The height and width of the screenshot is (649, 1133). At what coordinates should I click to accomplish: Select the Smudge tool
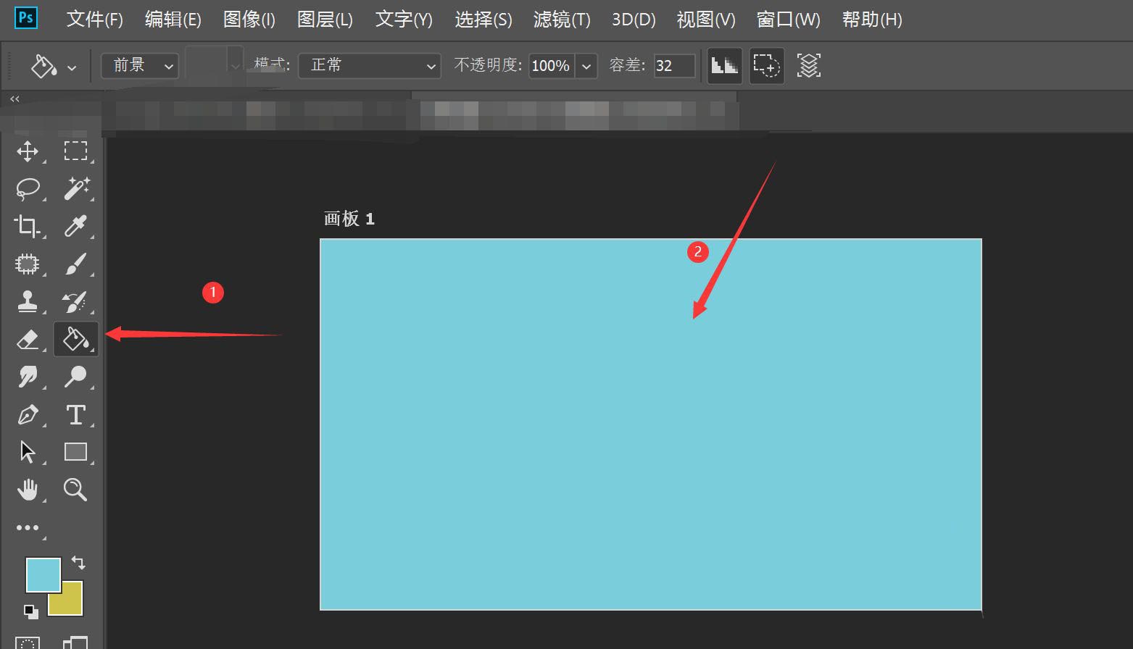(28, 377)
